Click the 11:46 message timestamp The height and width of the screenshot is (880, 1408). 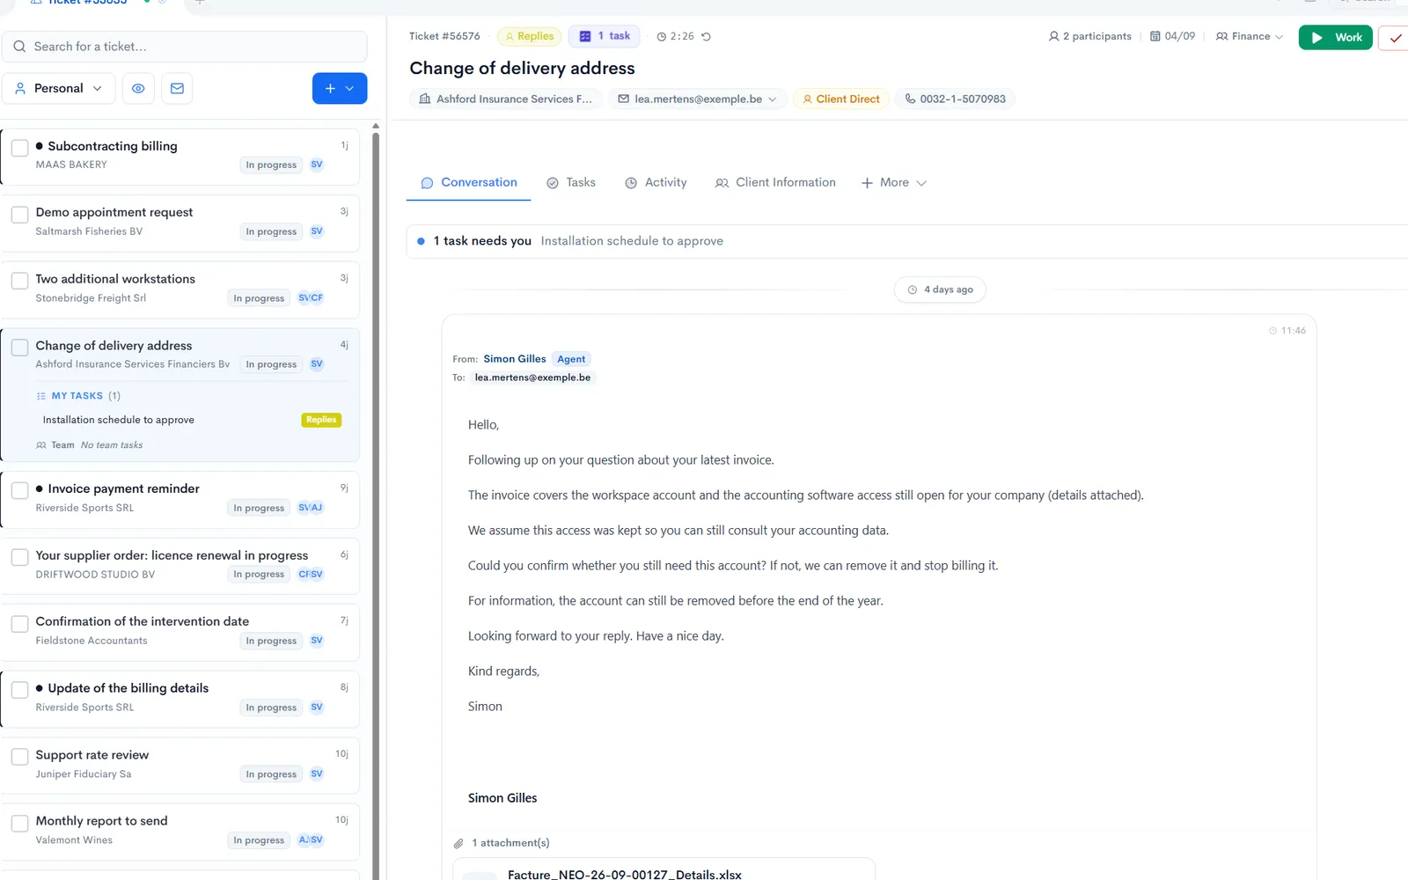[1287, 331]
